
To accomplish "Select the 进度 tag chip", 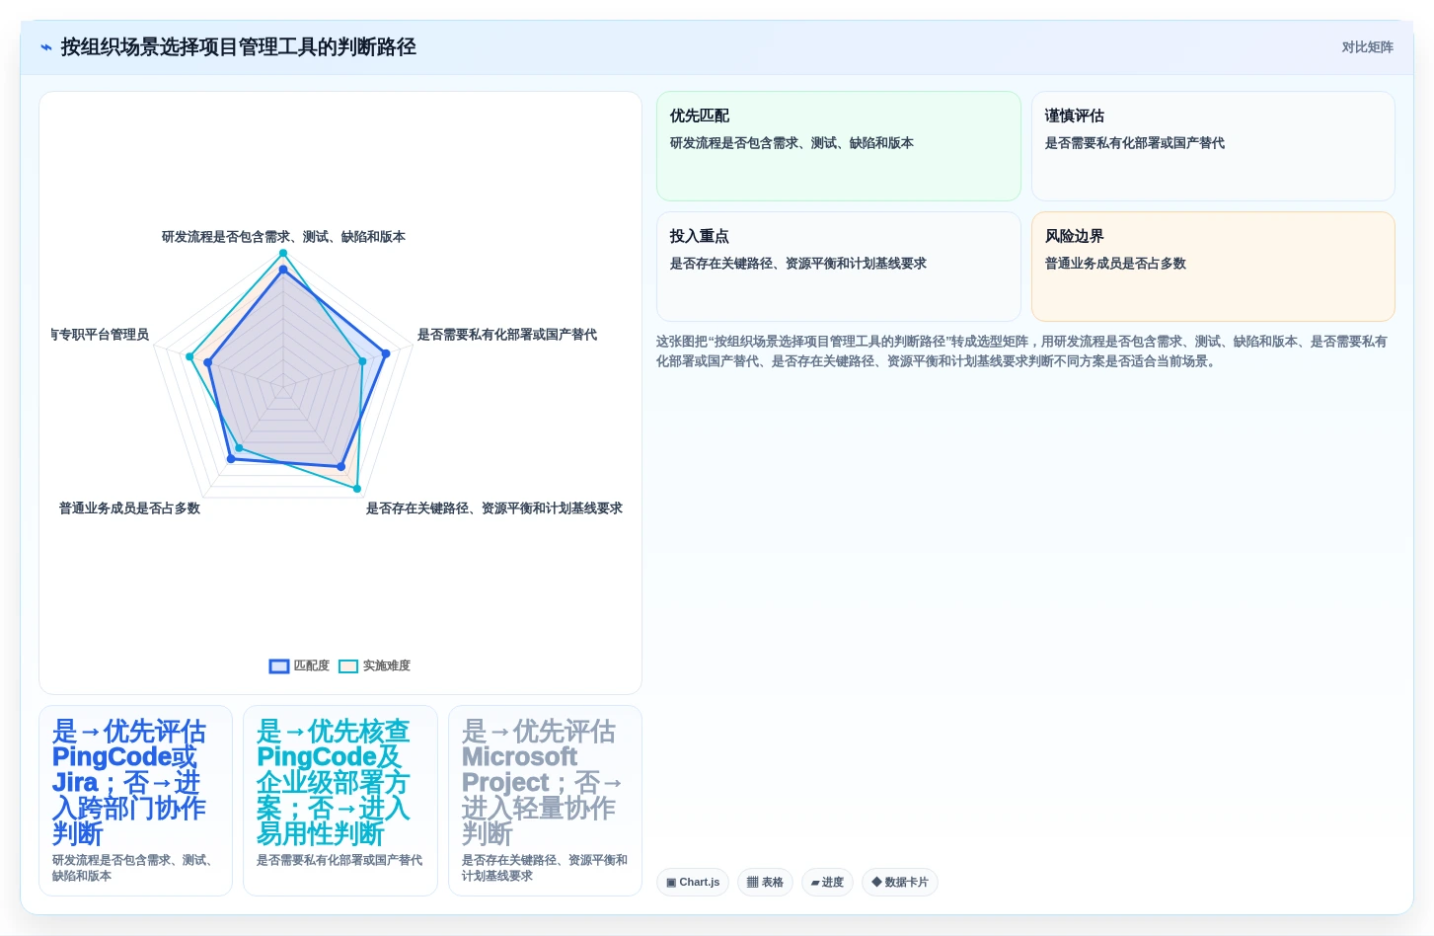I will pos(827,883).
